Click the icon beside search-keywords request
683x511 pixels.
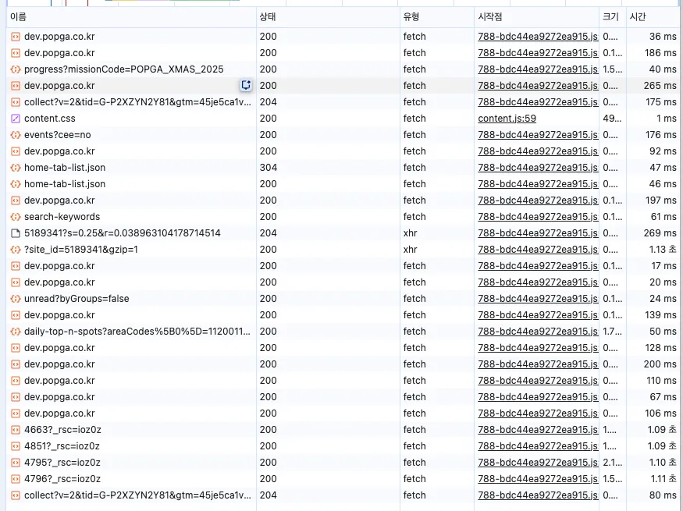(x=16, y=217)
